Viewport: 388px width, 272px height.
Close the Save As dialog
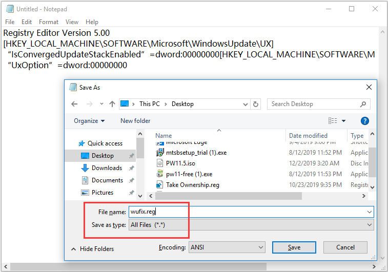tap(369, 87)
